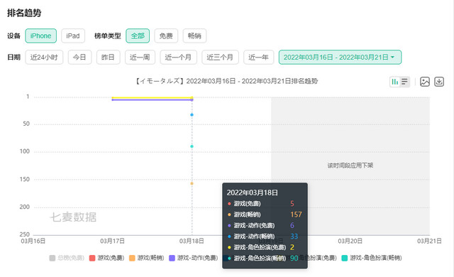Choose 近24小时 date filter
454x277 pixels.
click(44, 57)
